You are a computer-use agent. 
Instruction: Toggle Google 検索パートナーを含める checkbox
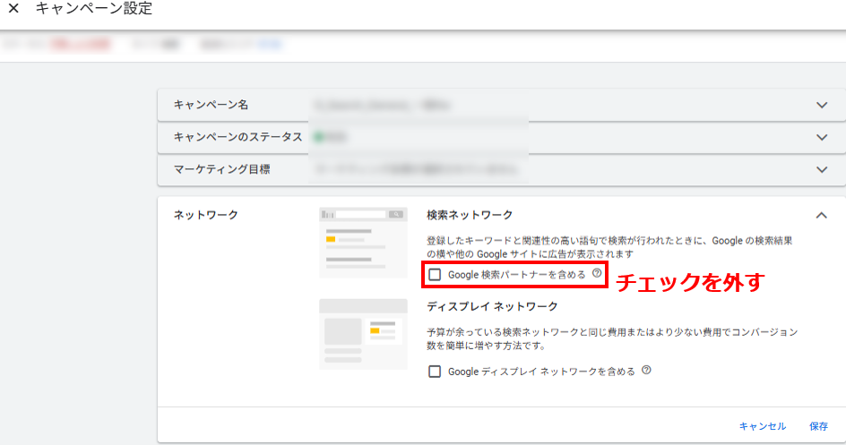[435, 275]
